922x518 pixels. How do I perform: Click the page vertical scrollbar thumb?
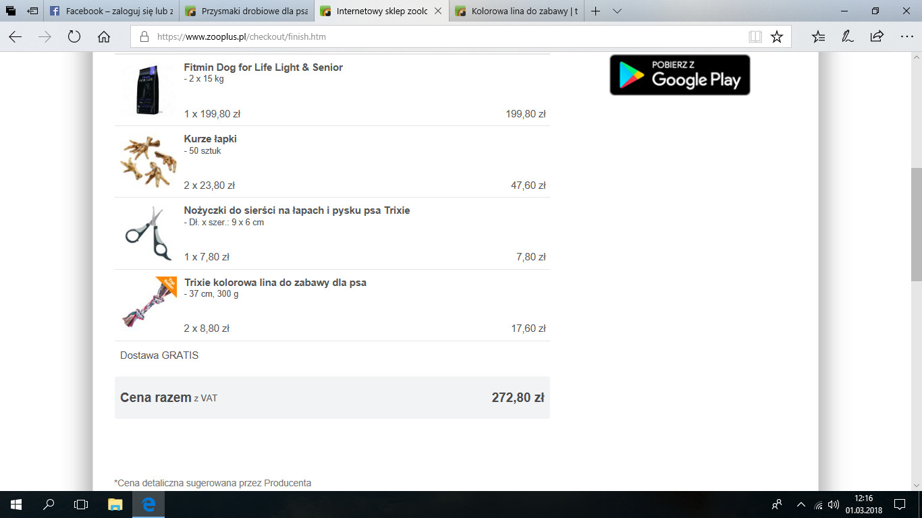(x=916, y=225)
